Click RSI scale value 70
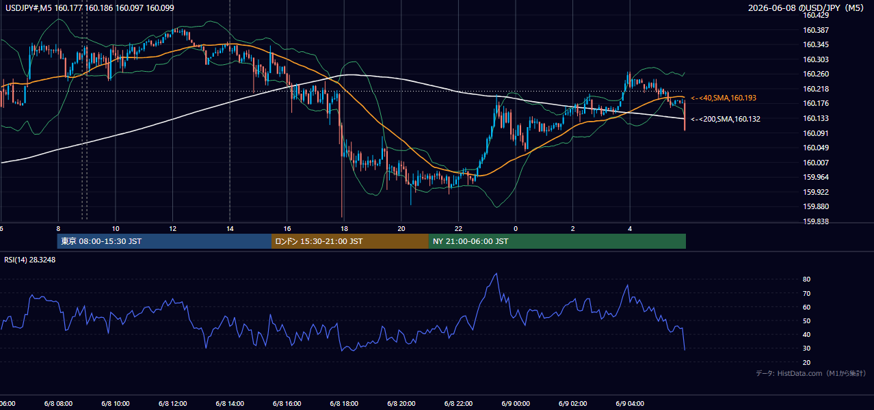This screenshot has height=410, width=874. pos(807,293)
